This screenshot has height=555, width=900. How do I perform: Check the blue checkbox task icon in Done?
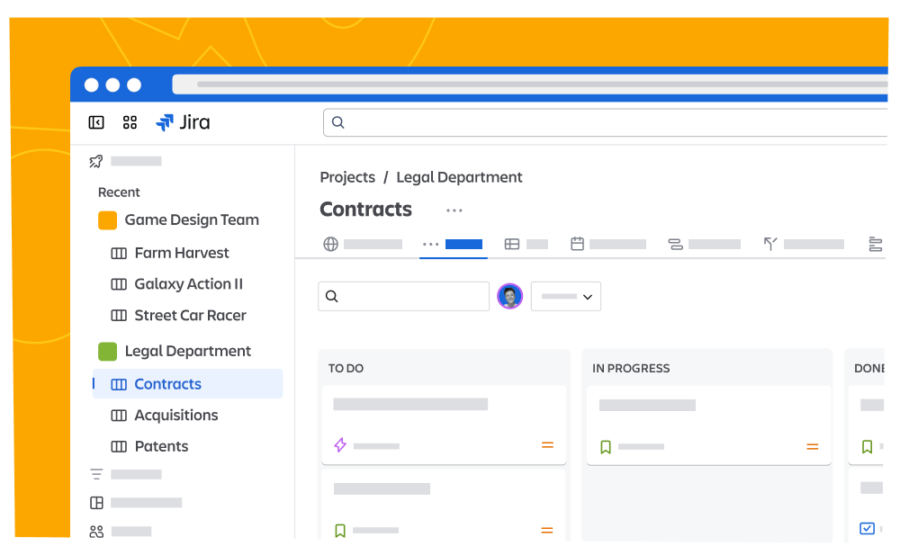[x=867, y=529]
